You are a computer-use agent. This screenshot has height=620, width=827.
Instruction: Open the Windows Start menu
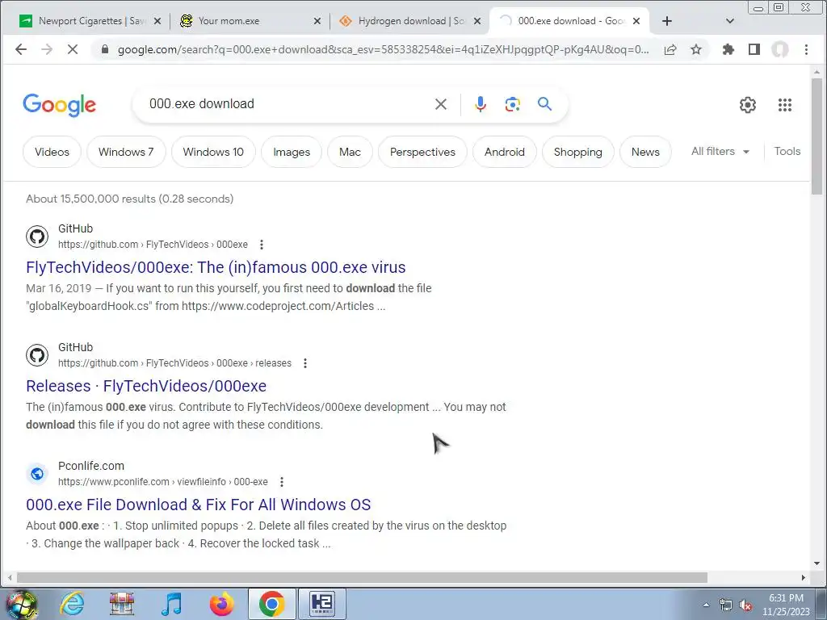[21, 604]
